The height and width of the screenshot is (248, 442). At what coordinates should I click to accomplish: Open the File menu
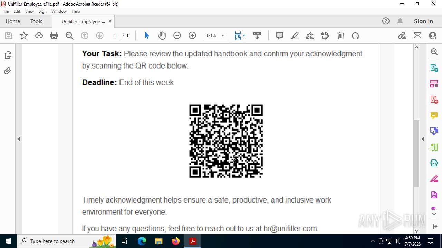point(6,11)
